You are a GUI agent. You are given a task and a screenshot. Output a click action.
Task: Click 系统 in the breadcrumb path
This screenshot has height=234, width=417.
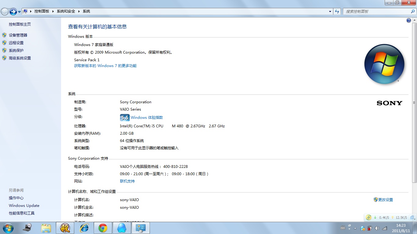[86, 11]
